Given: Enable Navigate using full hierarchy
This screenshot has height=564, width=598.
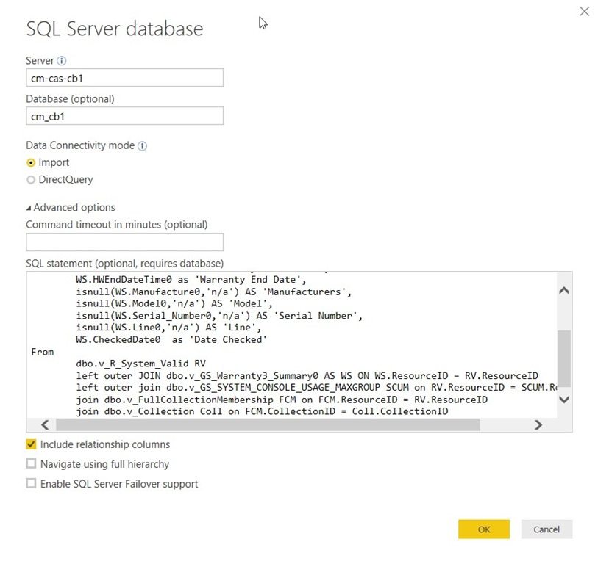Looking at the screenshot, I should pyautogui.click(x=31, y=463).
